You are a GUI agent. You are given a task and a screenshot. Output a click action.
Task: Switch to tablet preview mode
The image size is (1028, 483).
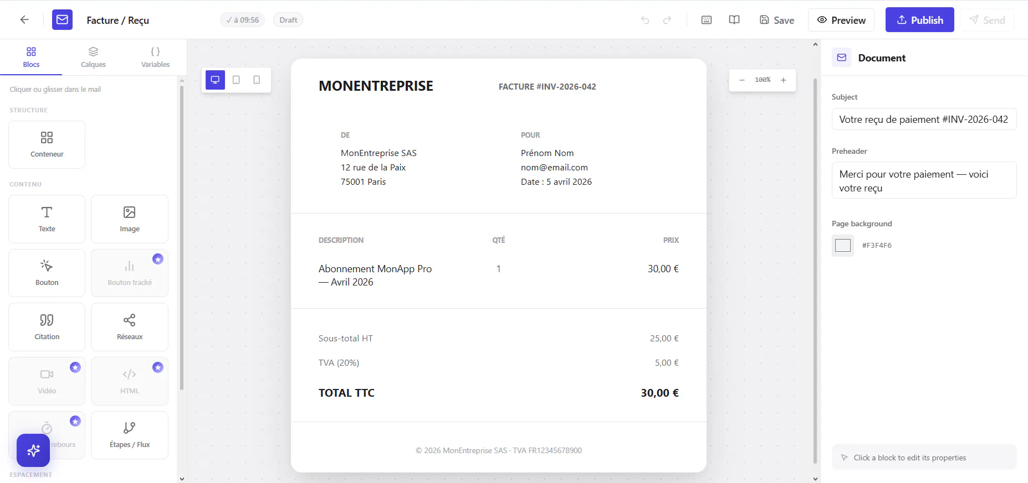236,80
